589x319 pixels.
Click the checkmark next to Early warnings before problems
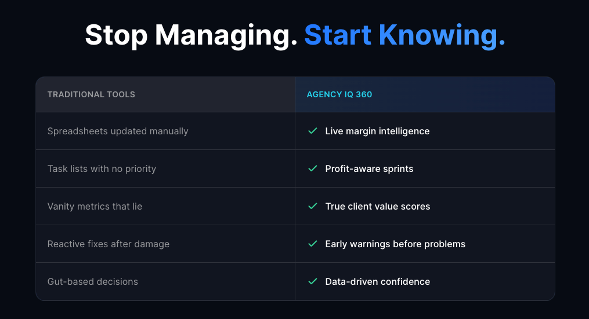[x=313, y=244]
